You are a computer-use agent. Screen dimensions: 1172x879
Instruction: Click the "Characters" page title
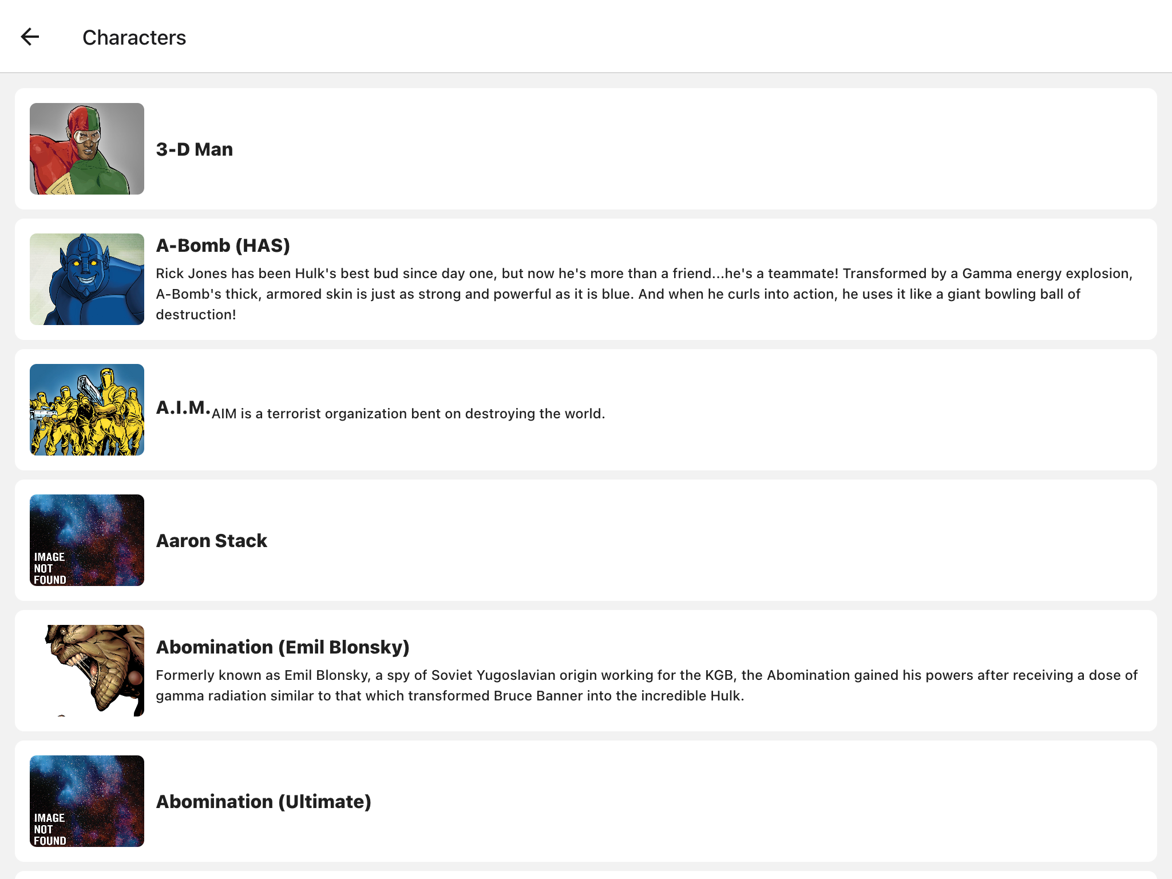pos(134,38)
